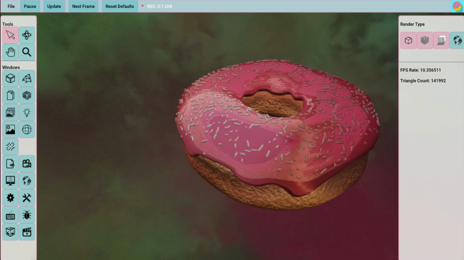
Task: Toggle shaded solid cube render type
Action: pyautogui.click(x=441, y=40)
